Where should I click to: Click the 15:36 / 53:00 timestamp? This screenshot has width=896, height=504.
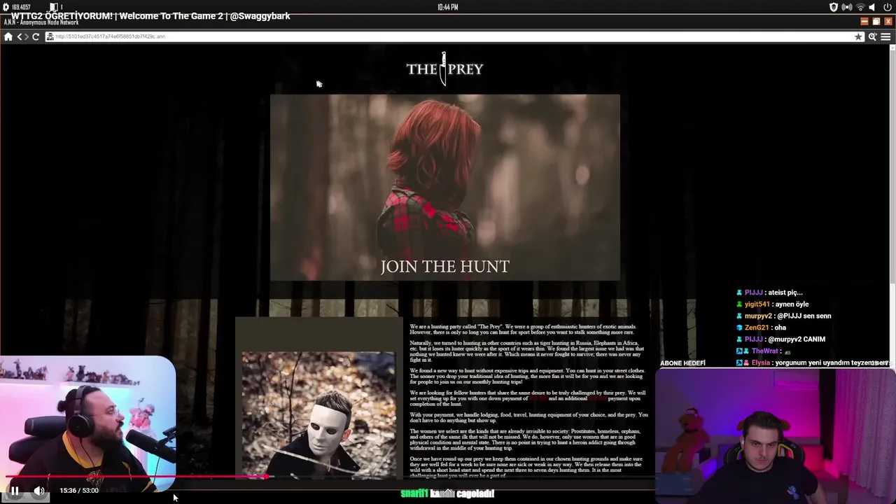tap(79, 491)
